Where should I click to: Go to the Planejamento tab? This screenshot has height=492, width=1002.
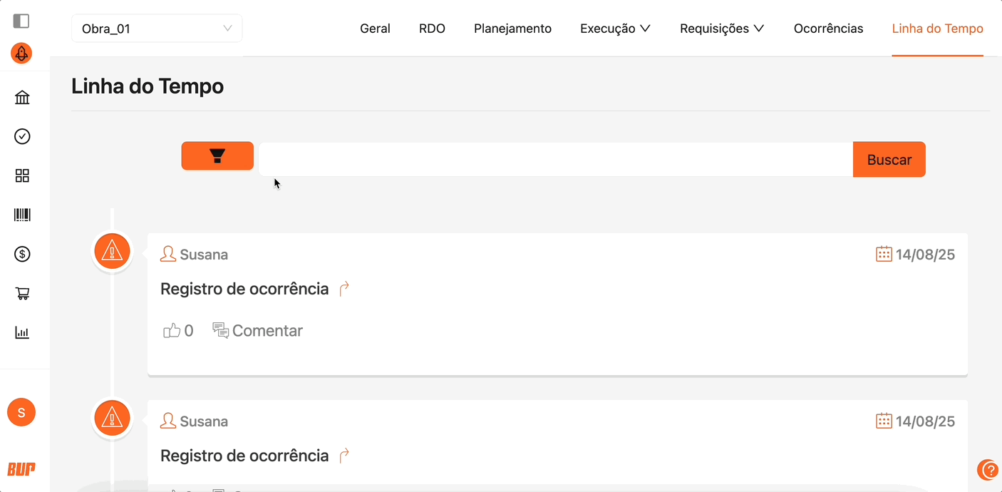pos(512,29)
